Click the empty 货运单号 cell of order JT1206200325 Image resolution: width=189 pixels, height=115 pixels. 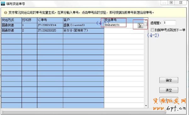[124, 30]
